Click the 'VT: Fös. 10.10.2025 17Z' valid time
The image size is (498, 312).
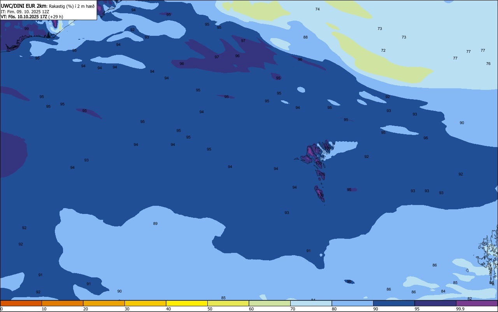point(24,17)
